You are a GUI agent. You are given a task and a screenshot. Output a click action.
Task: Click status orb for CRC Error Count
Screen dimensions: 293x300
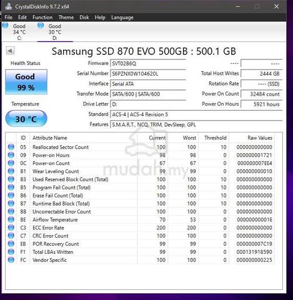(x=11, y=236)
